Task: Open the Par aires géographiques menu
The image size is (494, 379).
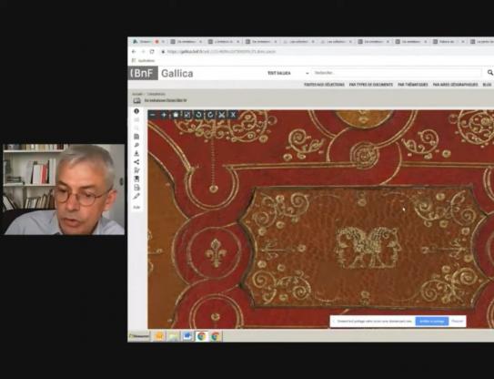Action: pos(455,85)
